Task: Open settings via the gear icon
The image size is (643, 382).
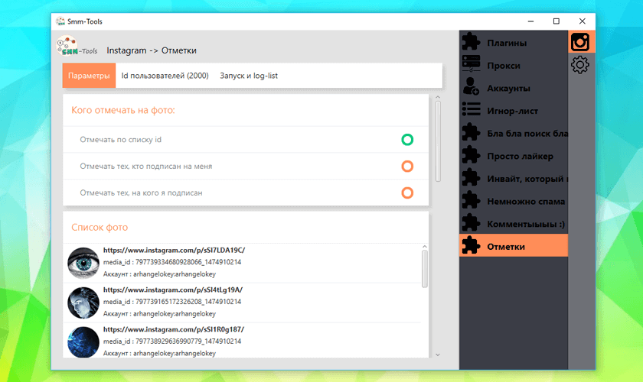Action: click(580, 66)
